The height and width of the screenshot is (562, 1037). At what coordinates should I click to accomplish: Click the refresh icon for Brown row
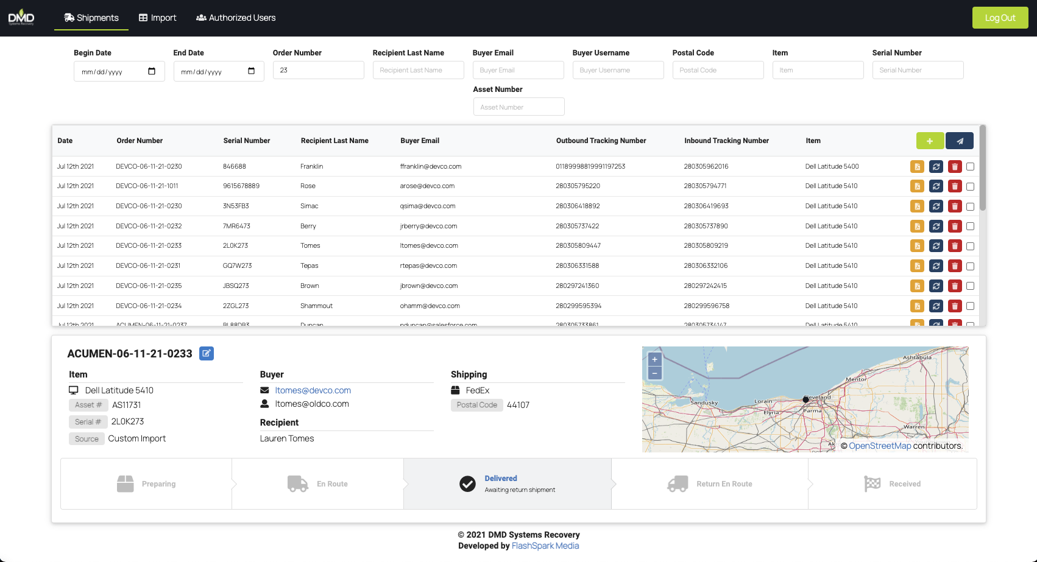[936, 286]
